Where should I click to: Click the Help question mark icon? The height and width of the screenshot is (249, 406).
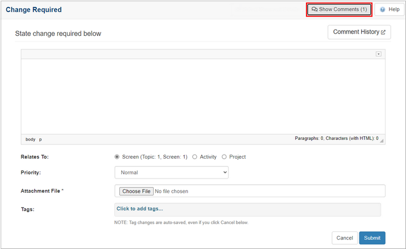pyautogui.click(x=383, y=10)
